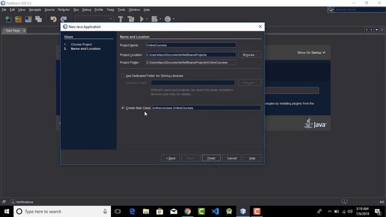Click the main class name input field
The height and width of the screenshot is (217, 386).
pos(206,108)
